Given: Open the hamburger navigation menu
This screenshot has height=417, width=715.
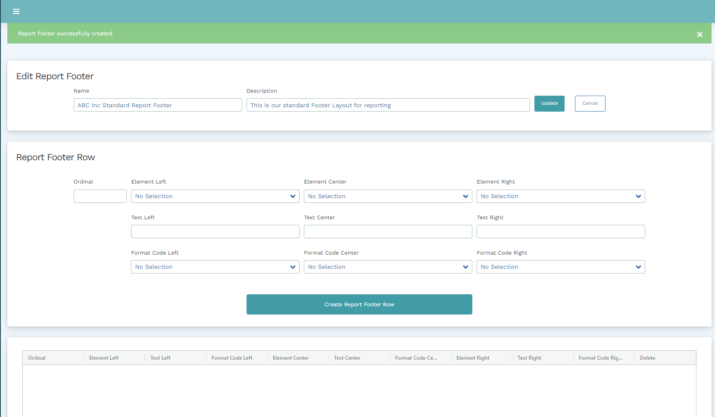Looking at the screenshot, I should point(16,12).
